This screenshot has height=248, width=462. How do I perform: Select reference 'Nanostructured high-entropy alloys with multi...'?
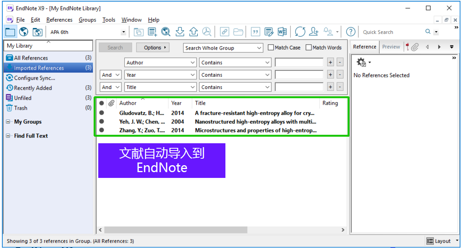(255, 122)
